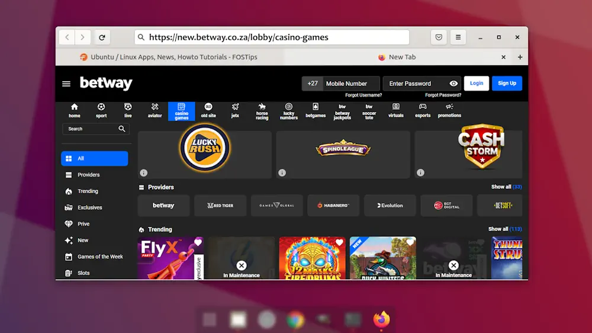Click the browser URL address bar

[x=272, y=37]
